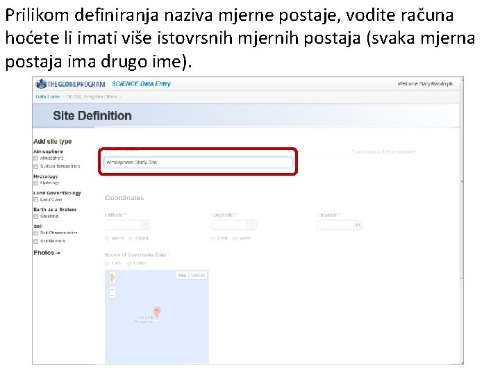The image size is (500, 375).
Task: Check the Greening checkbox
Action: click(x=35, y=216)
